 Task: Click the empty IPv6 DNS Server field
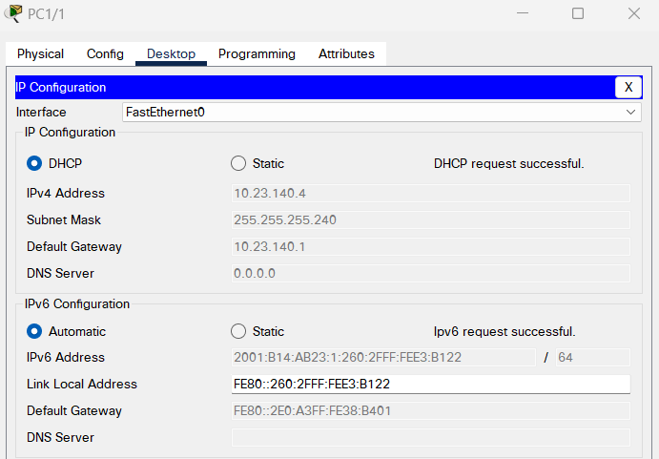tap(431, 437)
